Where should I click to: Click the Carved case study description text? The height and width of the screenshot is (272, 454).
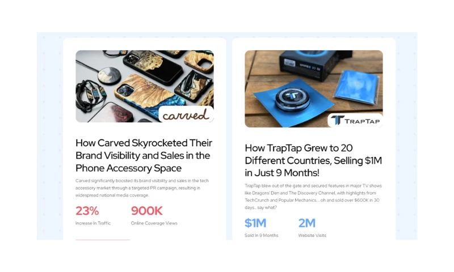pos(142,188)
